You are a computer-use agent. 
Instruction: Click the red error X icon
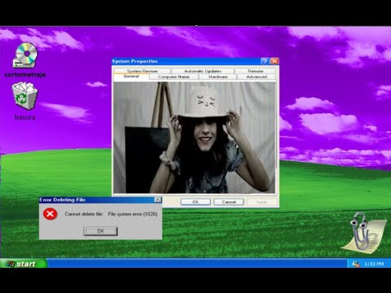pos(50,214)
